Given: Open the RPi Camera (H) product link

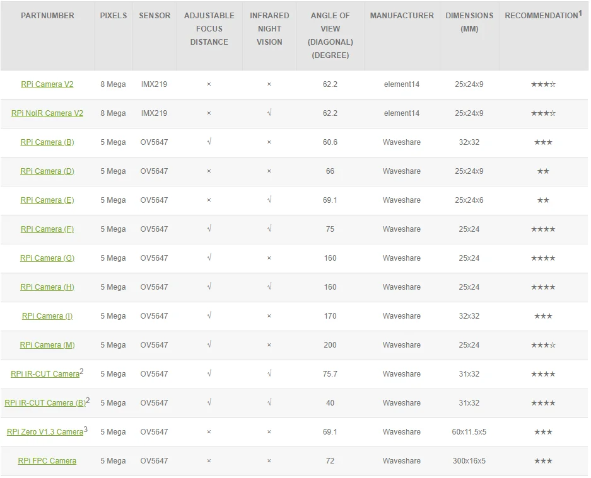Looking at the screenshot, I should (x=47, y=287).
